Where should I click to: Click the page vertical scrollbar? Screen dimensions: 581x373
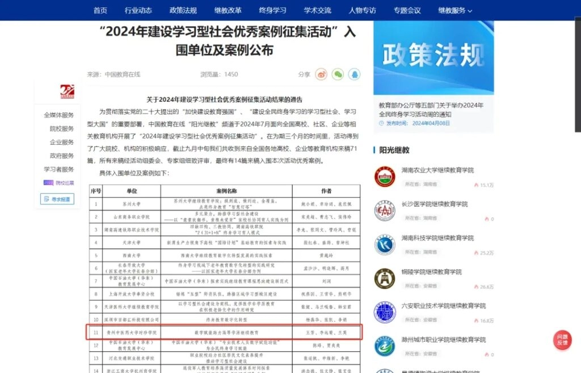(578, 74)
